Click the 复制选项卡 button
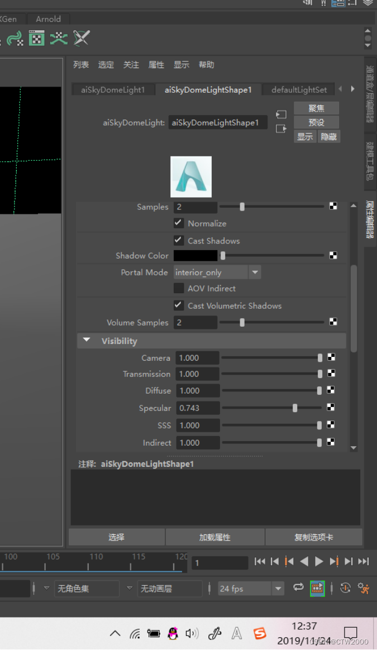The height and width of the screenshot is (650, 377). (x=313, y=537)
